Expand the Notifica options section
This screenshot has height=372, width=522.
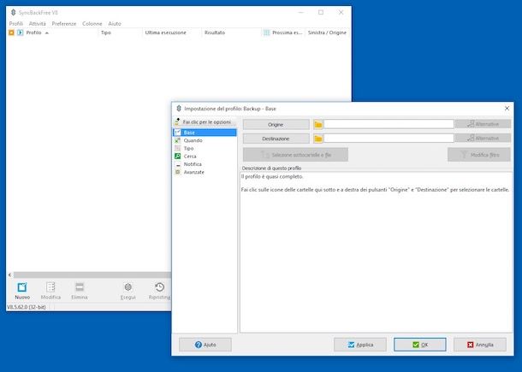(193, 164)
